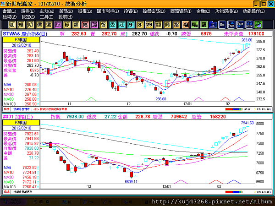Screen dimensions: 275x206
Task: Open the 證券(E) menu
Action: [27, 11]
